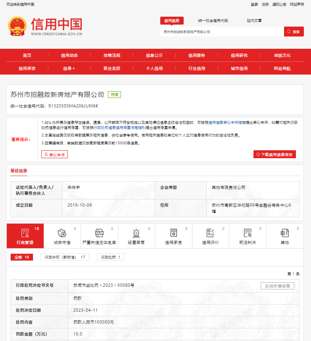The image size is (311, 341).
Task: Select the 信用信息 search tab
Action: (x=172, y=21)
